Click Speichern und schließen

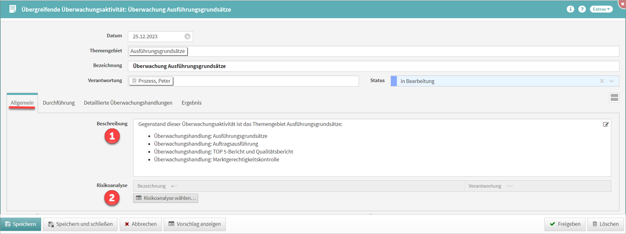[x=80, y=224]
